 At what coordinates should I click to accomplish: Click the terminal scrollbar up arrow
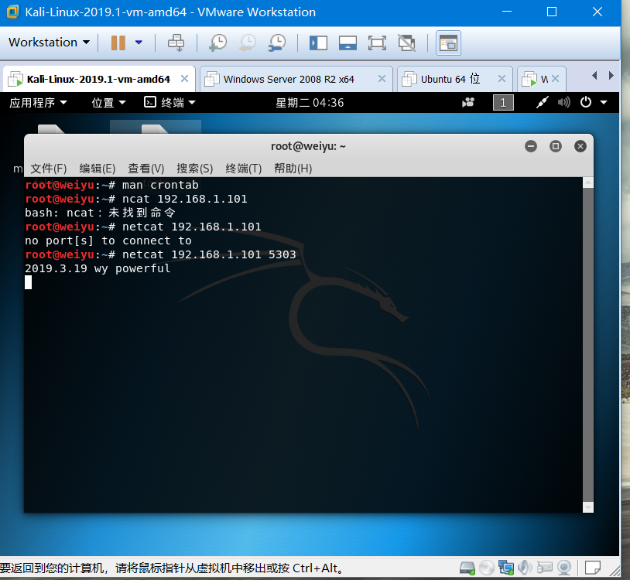[x=587, y=183]
